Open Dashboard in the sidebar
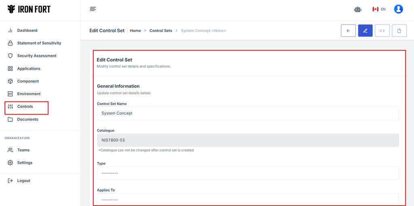 point(27,30)
